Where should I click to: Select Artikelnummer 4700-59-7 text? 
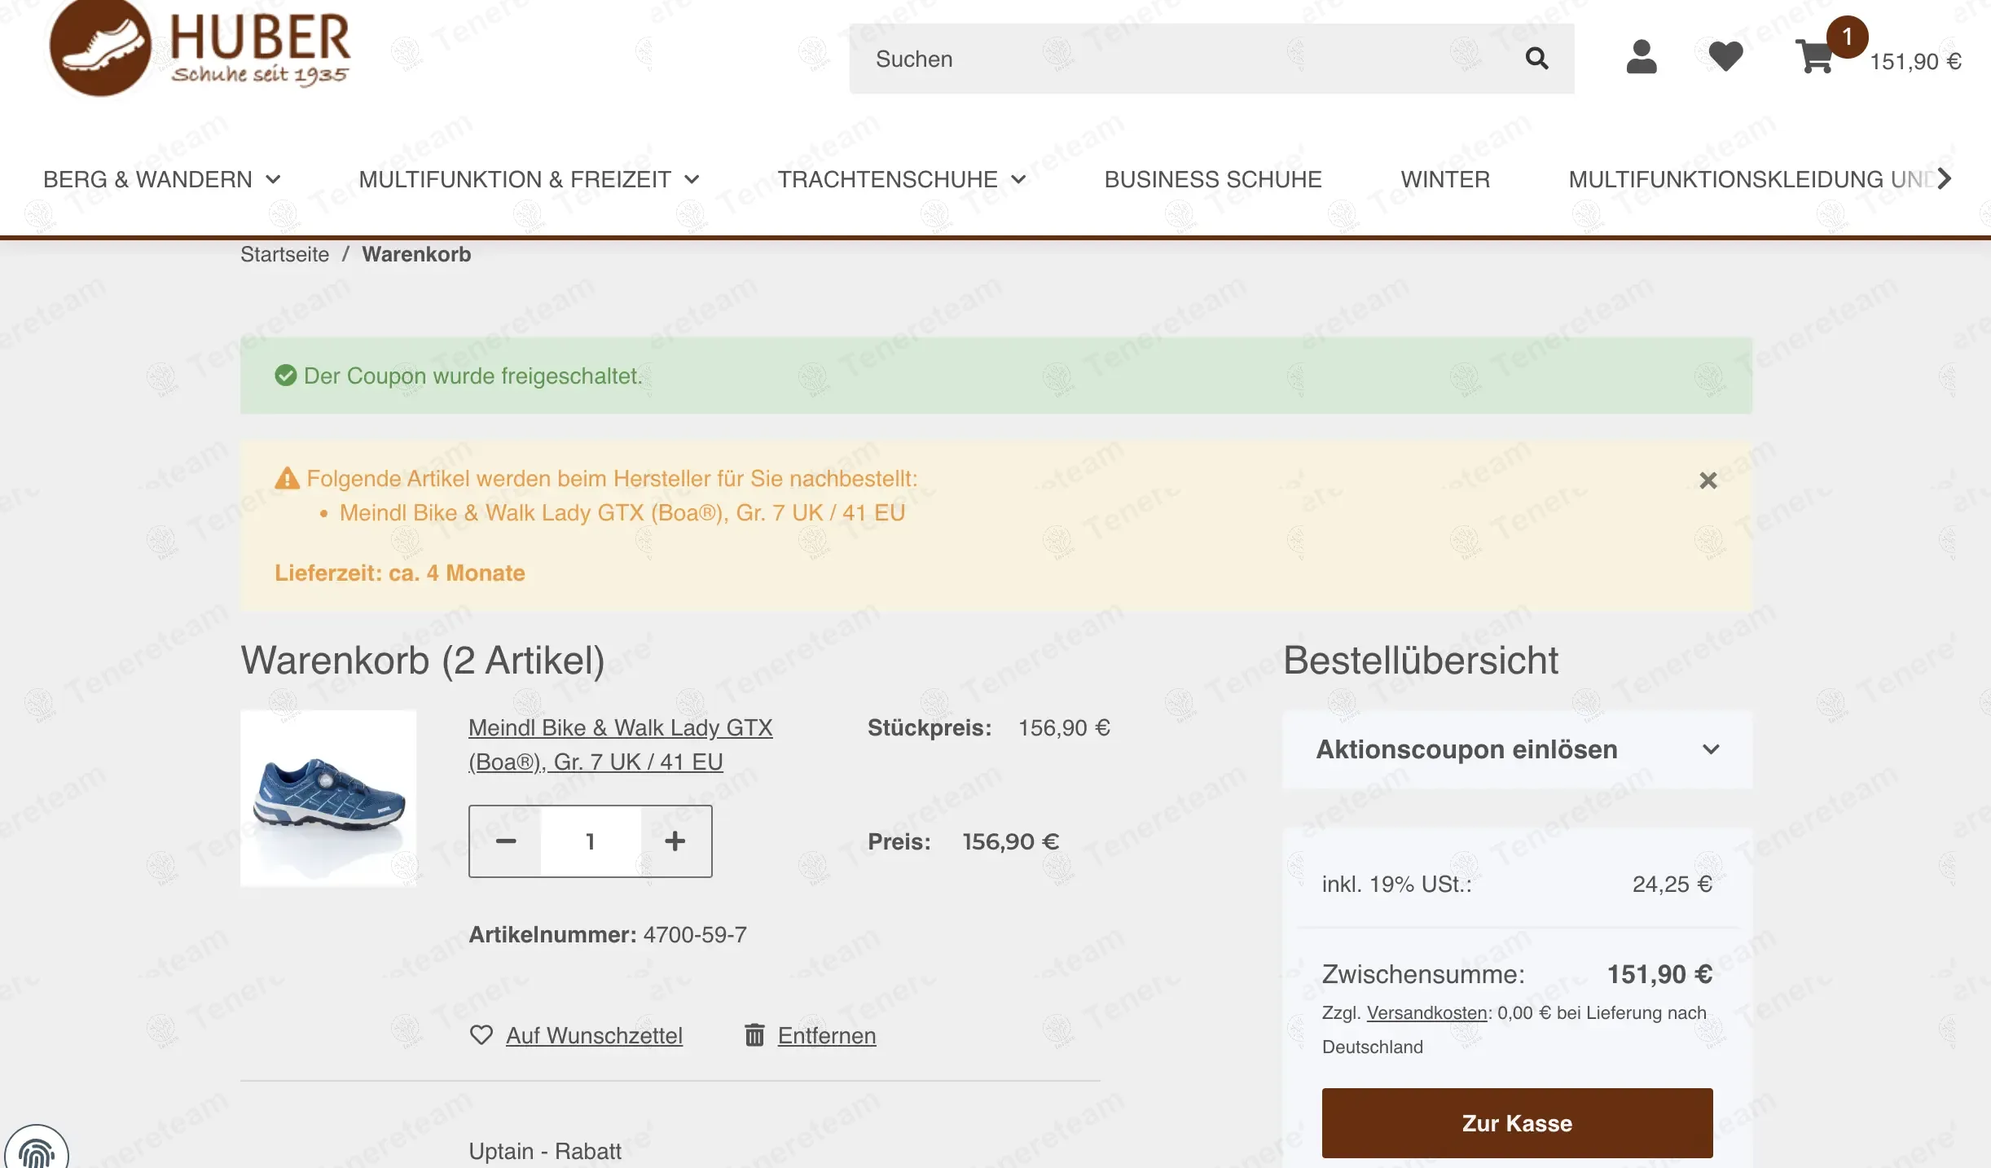click(608, 934)
